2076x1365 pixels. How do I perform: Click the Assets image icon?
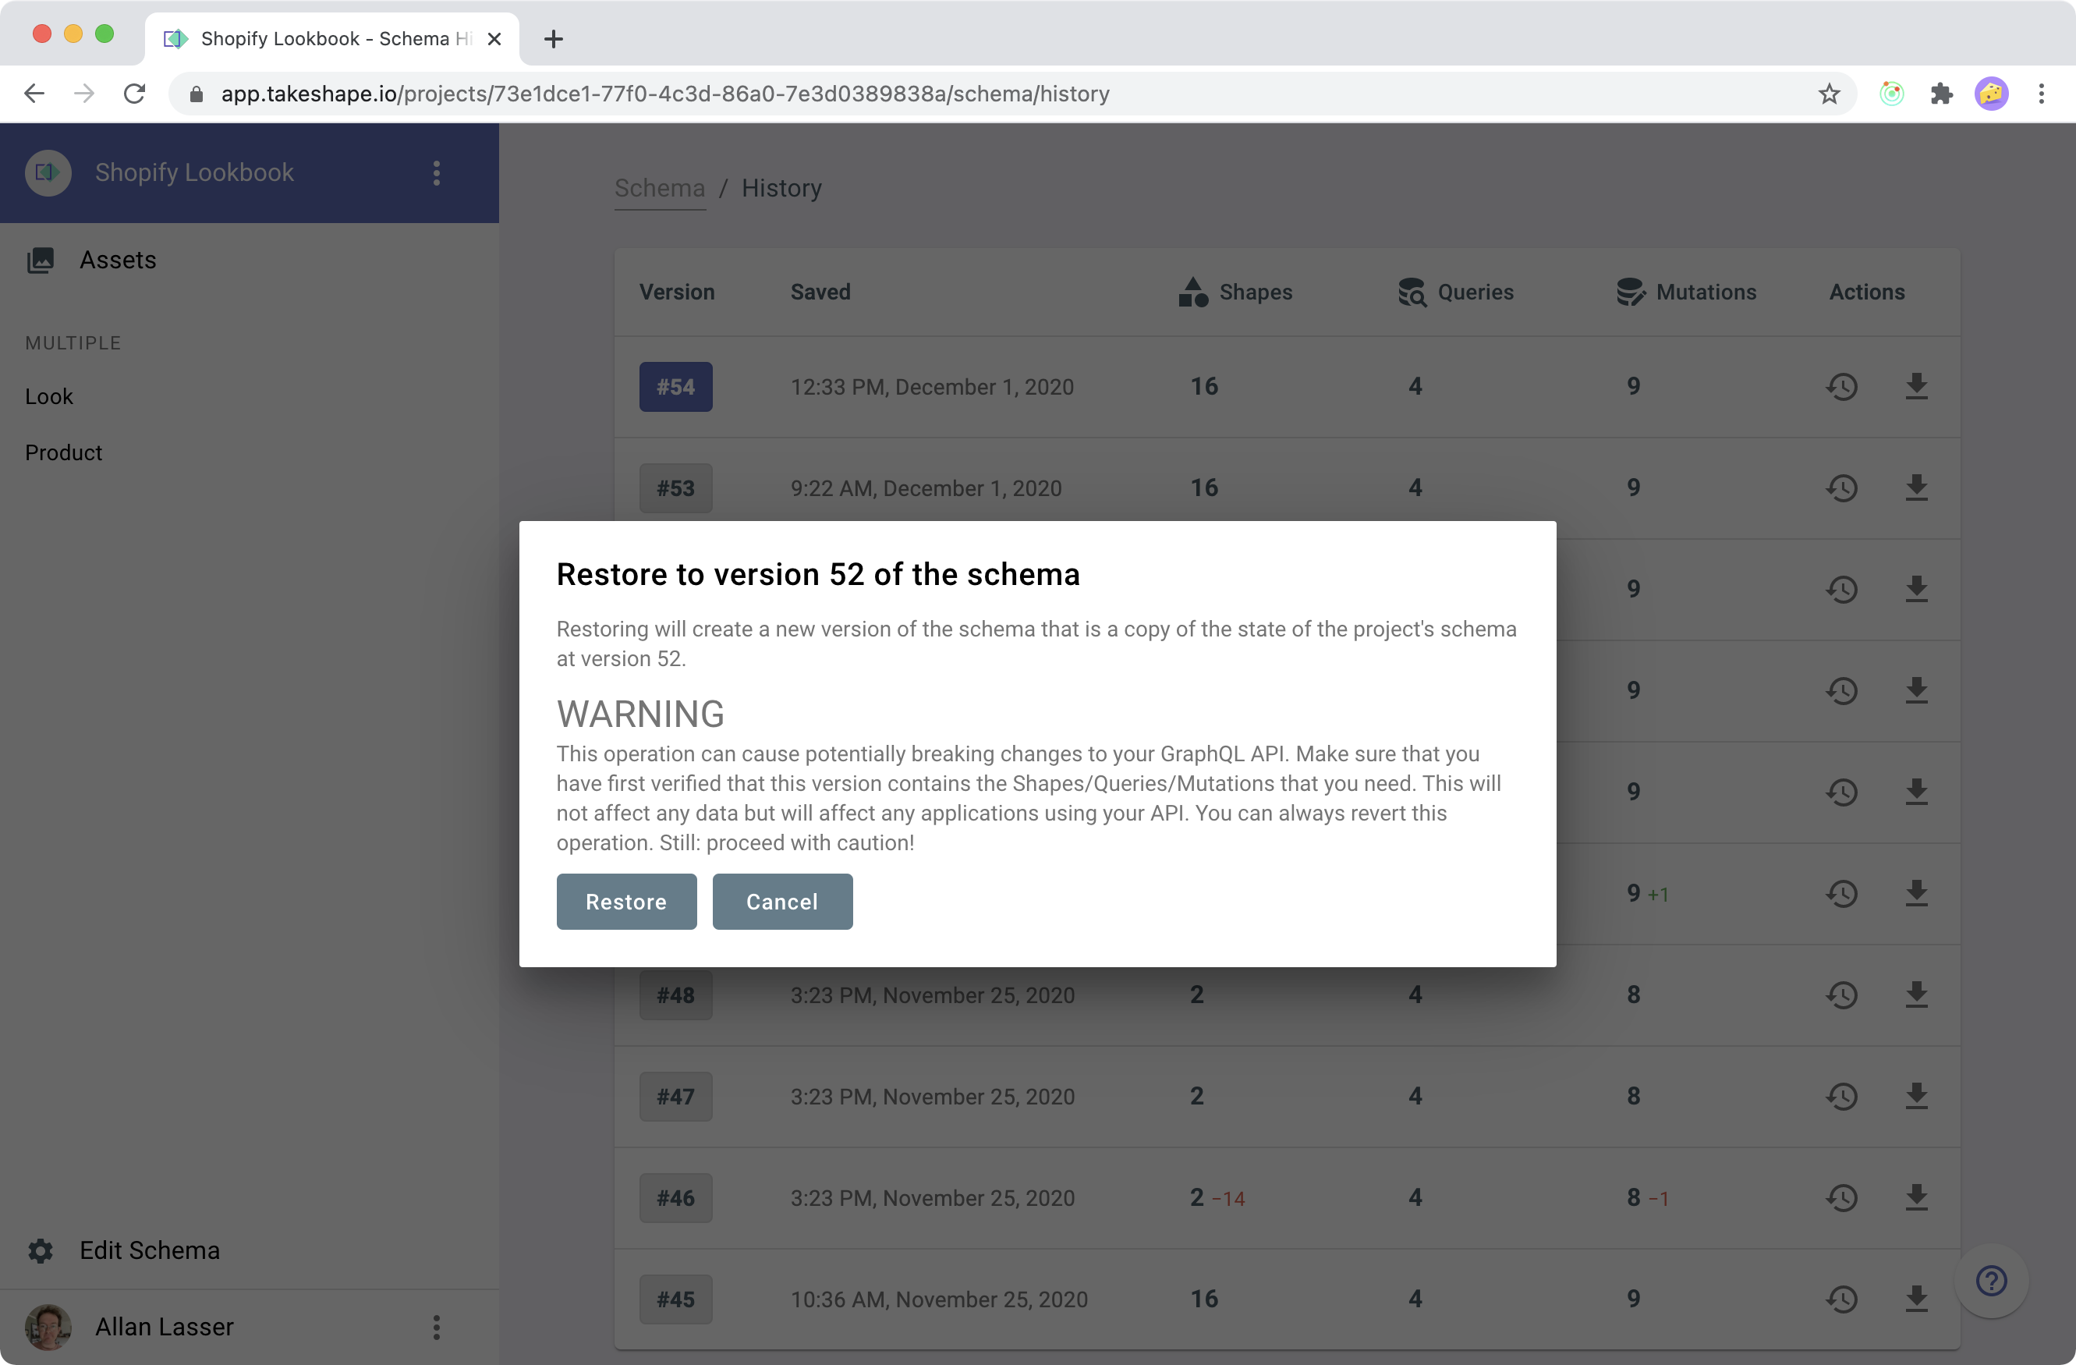coord(40,260)
